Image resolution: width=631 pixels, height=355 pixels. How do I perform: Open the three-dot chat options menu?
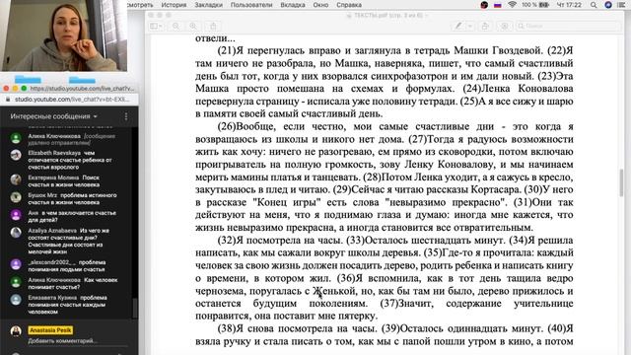[x=126, y=116]
